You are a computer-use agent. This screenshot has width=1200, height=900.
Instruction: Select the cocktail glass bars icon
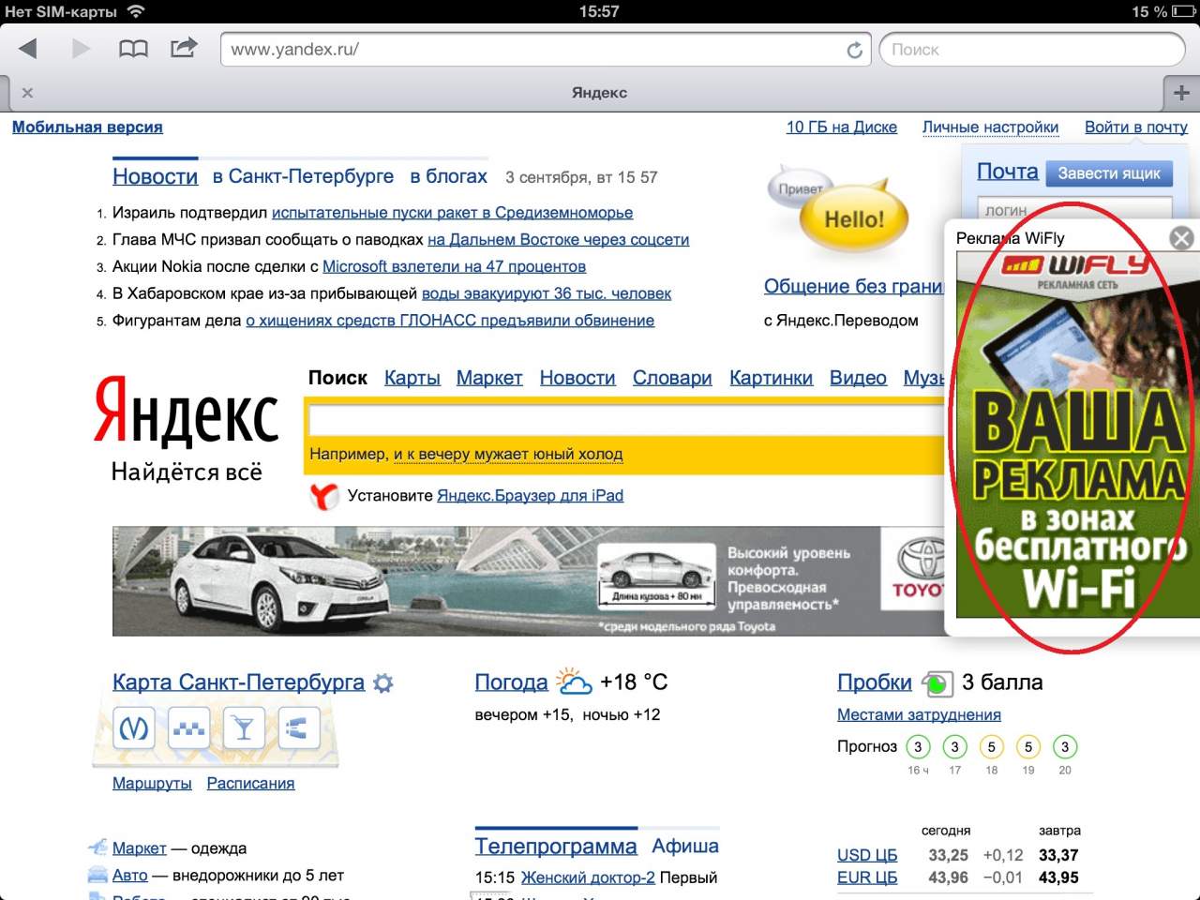[x=244, y=727]
